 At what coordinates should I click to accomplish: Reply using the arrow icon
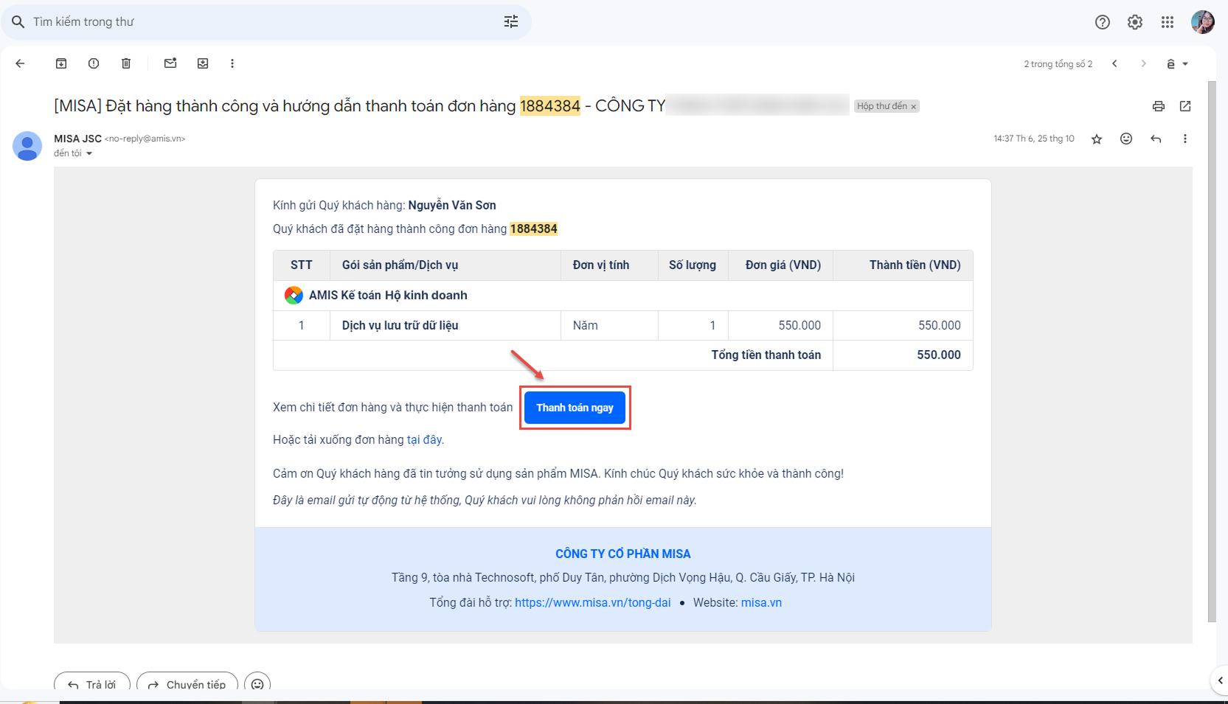coord(1156,139)
